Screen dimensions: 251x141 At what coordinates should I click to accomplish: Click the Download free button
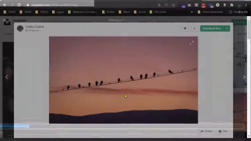pyautogui.click(x=211, y=29)
